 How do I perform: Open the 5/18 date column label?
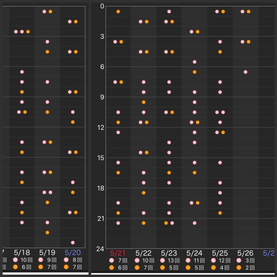click(22, 252)
